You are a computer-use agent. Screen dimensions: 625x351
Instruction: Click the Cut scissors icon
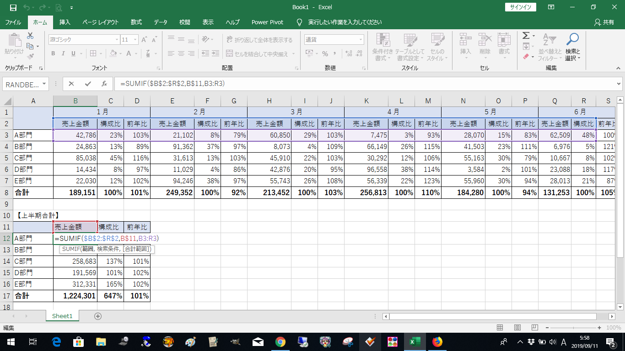coord(30,36)
